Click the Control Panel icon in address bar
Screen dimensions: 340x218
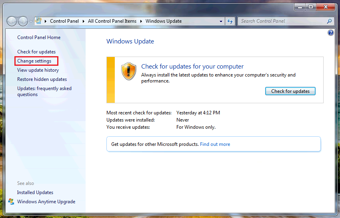click(38, 21)
